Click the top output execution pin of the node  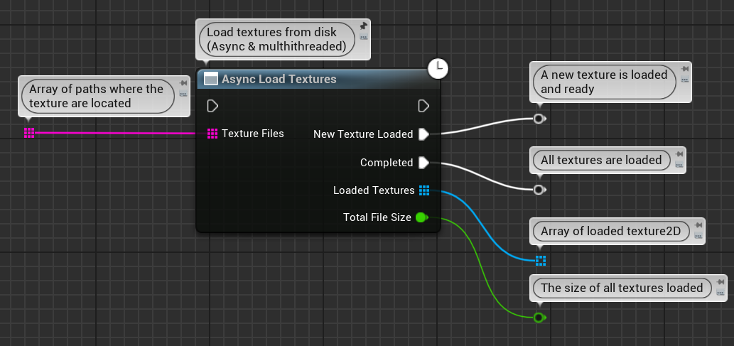click(x=423, y=107)
